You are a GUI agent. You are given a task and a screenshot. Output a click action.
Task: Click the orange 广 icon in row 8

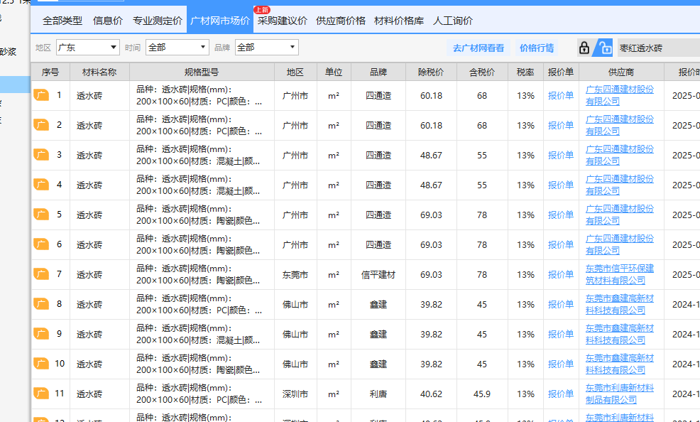(x=41, y=304)
